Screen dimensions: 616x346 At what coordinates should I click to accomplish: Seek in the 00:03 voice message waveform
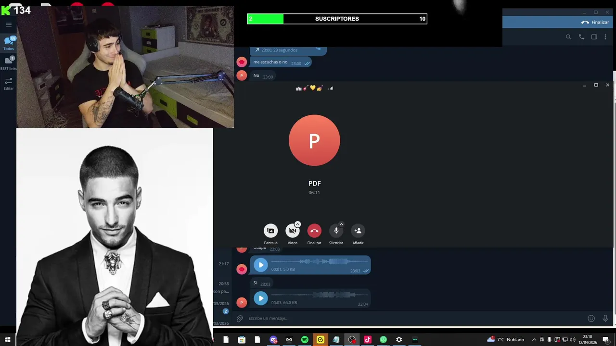tap(320, 295)
